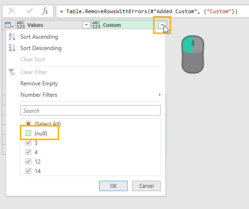Toggle the checkbox for value 3

[28, 142]
